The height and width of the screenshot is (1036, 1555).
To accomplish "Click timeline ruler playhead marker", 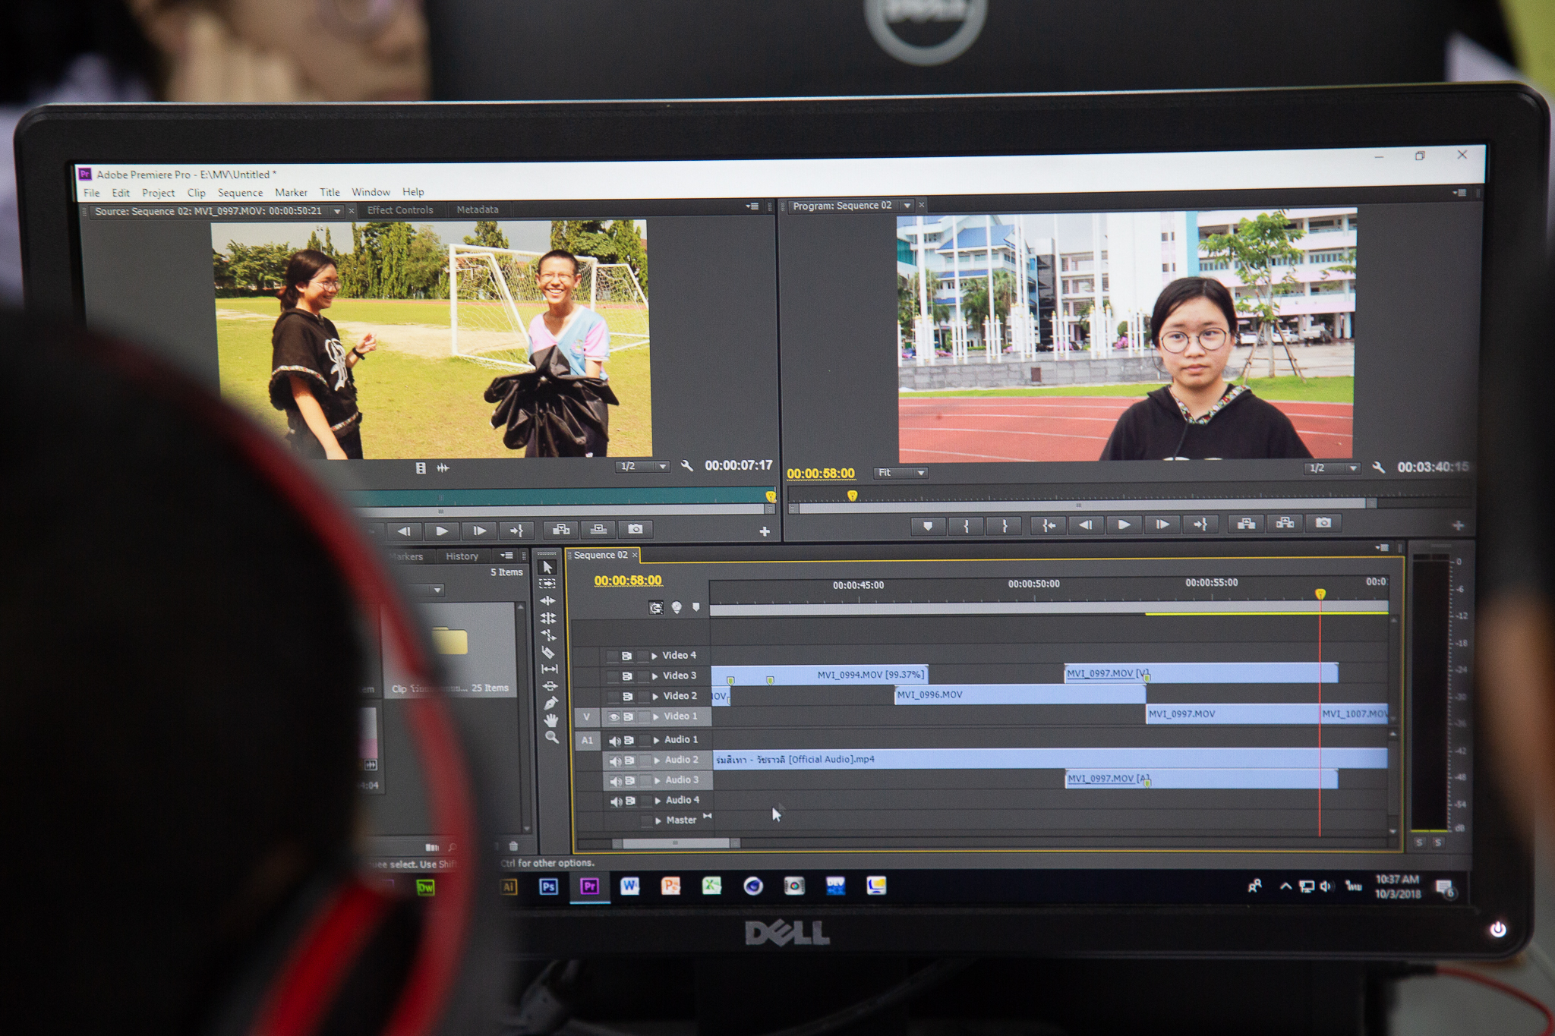I will point(1320,594).
